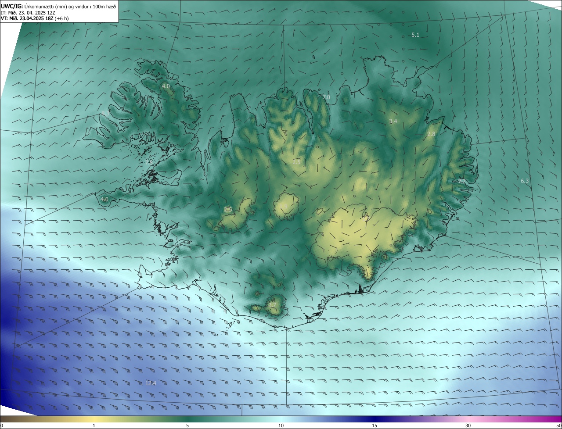This screenshot has height=429, width=562.
Task: Click the colour scale tick labelled 15
Action: pyautogui.click(x=375, y=425)
